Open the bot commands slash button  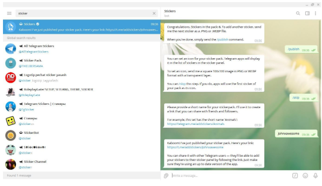point(295,175)
